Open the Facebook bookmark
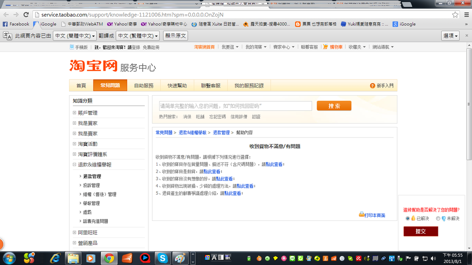472x265 pixels. pos(16,24)
